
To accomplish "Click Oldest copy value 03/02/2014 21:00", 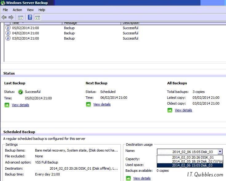I will tap(206, 103).
